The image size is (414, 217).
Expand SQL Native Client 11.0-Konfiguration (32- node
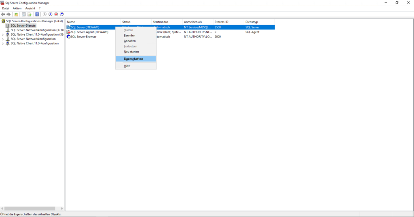3,35
